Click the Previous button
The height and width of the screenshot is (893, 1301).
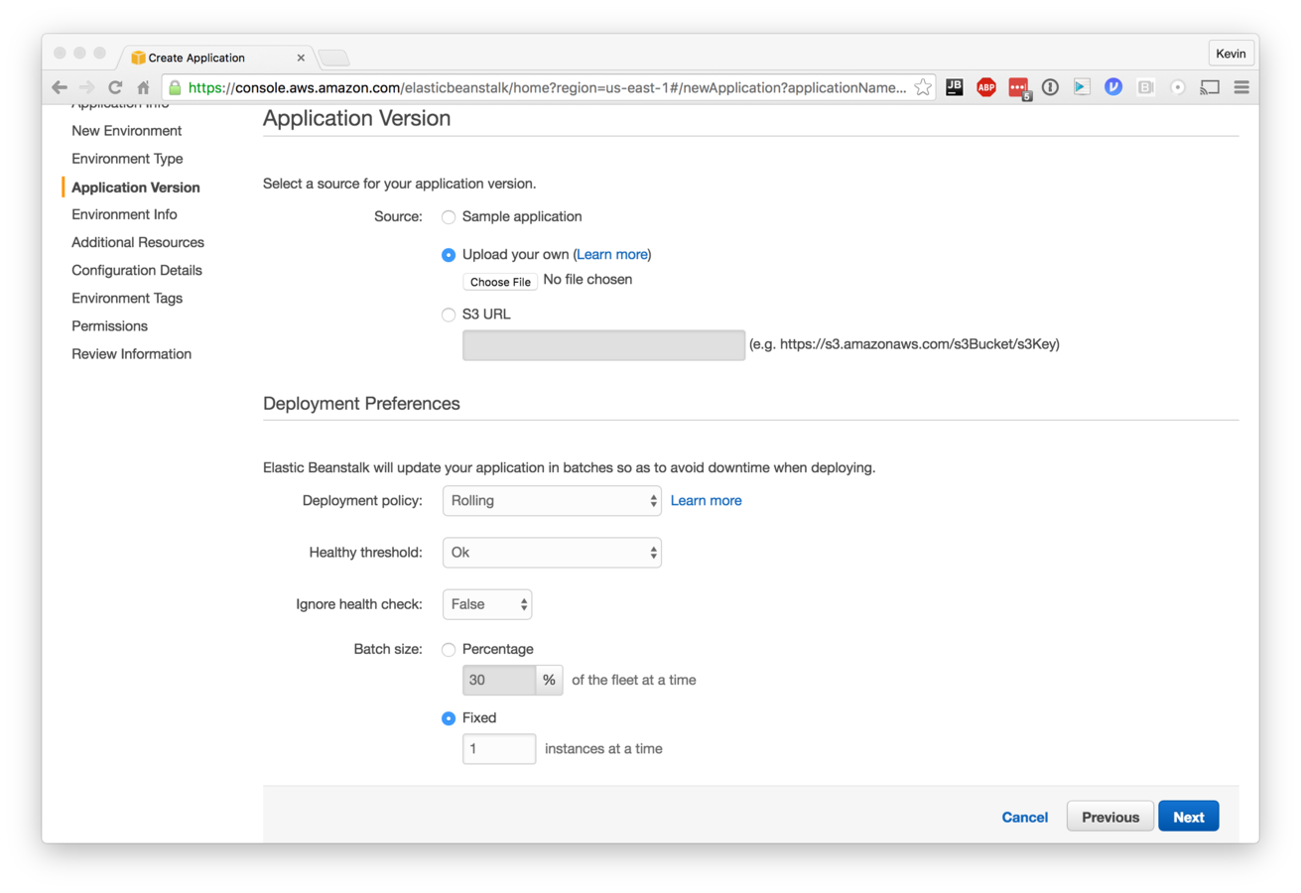(x=1110, y=817)
